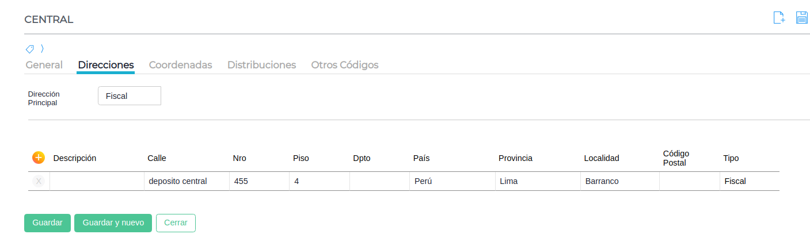810x234 pixels.
Task: Open the Tipo cell showing Fiscal
Action: (x=748, y=181)
